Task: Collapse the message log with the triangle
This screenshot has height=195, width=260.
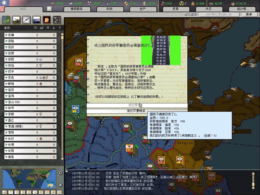Action: 67,171
